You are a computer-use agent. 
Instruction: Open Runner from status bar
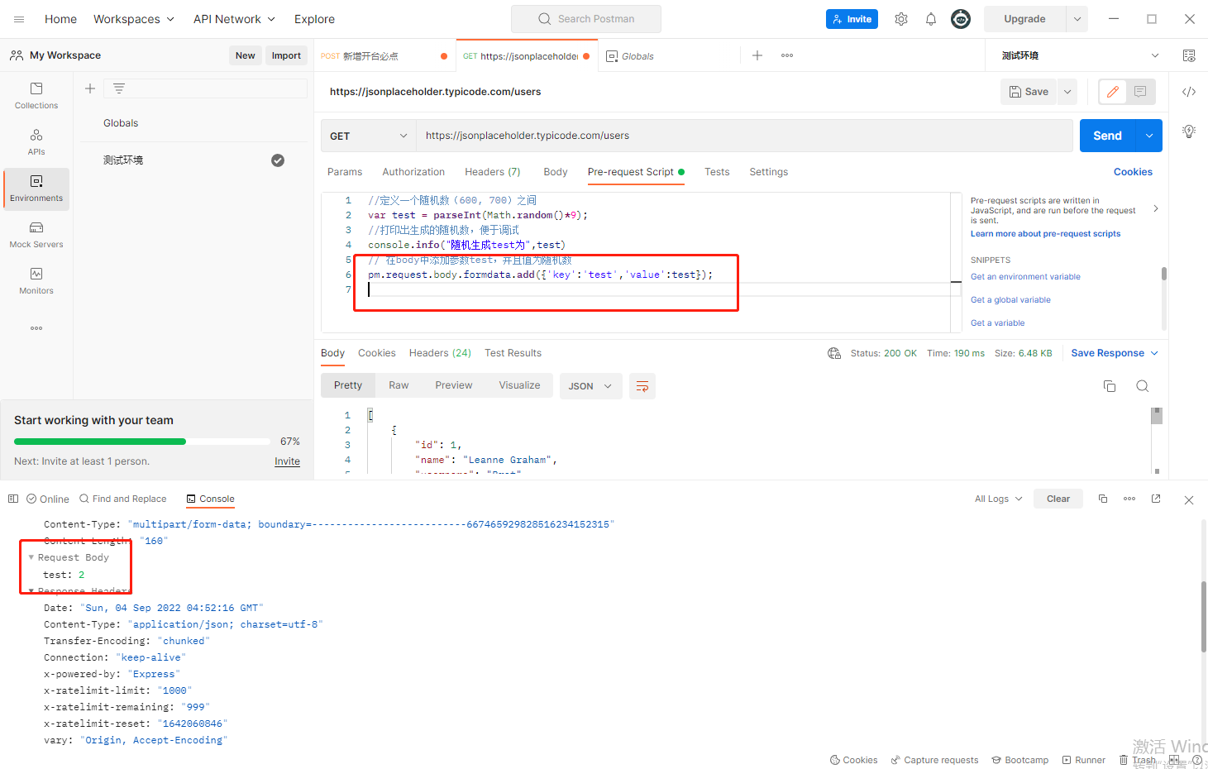point(1084,760)
